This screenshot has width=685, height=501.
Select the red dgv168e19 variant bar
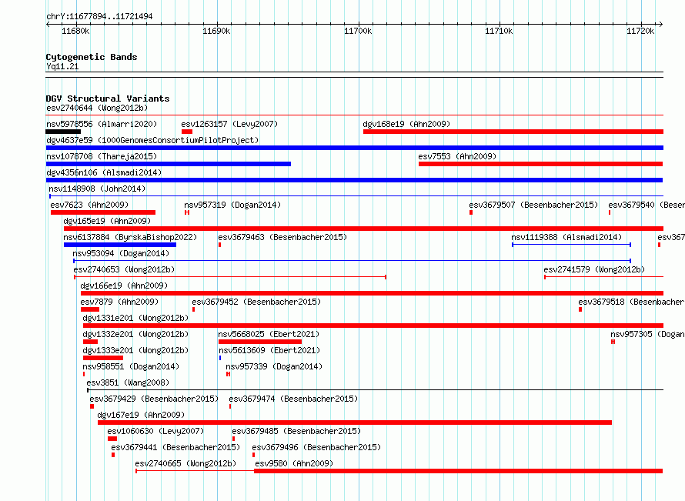point(513,132)
